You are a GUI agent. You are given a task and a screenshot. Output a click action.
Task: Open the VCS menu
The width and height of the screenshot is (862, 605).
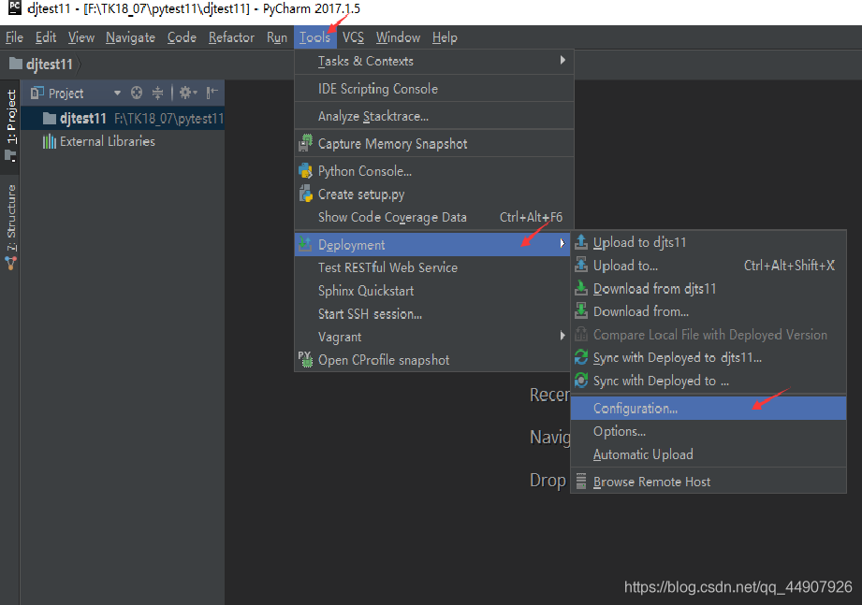(353, 37)
